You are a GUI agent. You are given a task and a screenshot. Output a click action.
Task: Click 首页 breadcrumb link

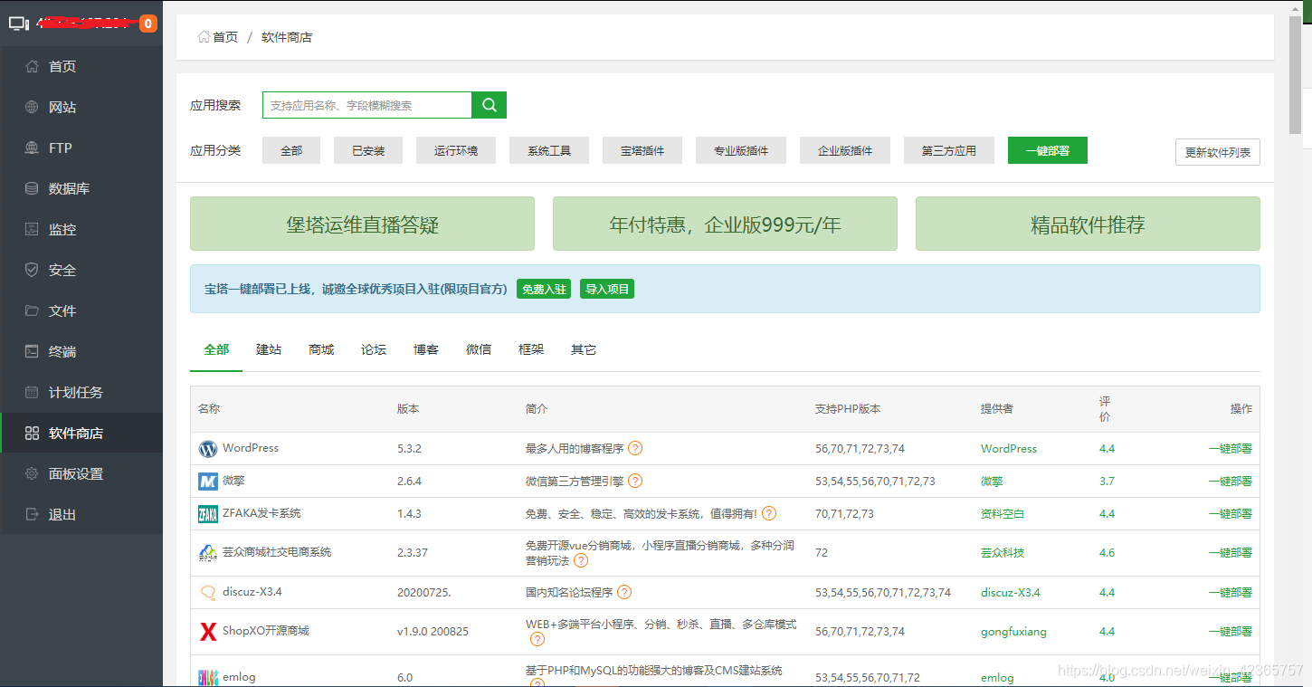[x=225, y=37]
